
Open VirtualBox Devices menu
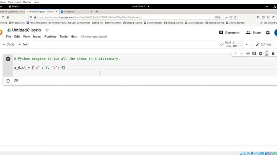coord(27,2)
